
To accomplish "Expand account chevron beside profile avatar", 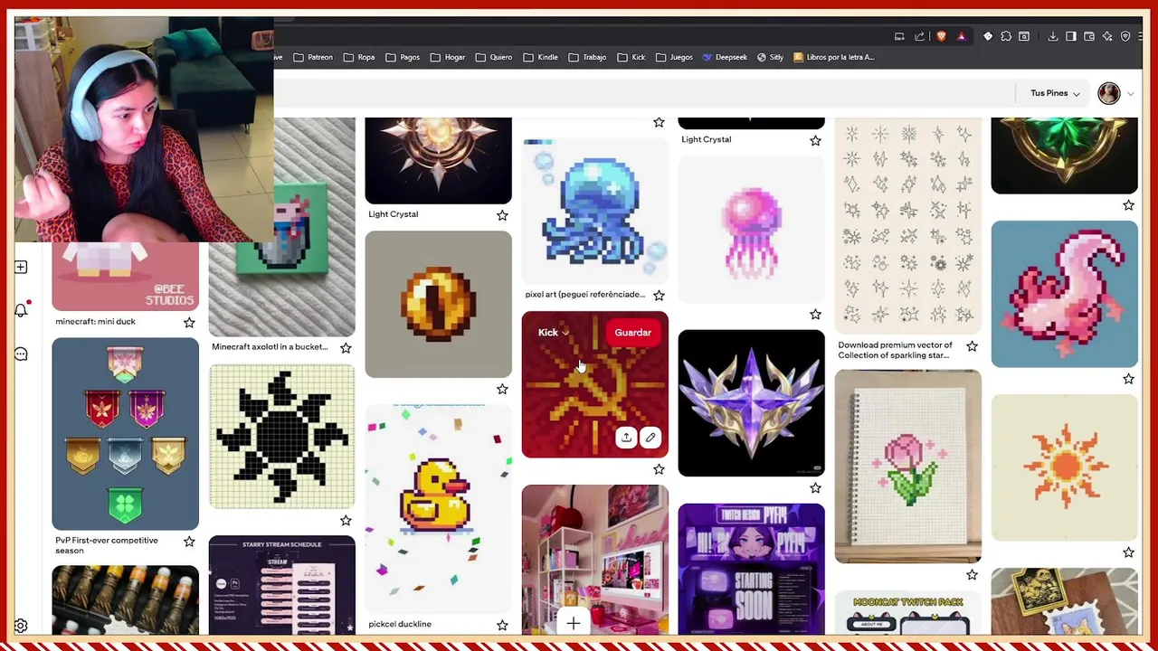I will tap(1130, 94).
